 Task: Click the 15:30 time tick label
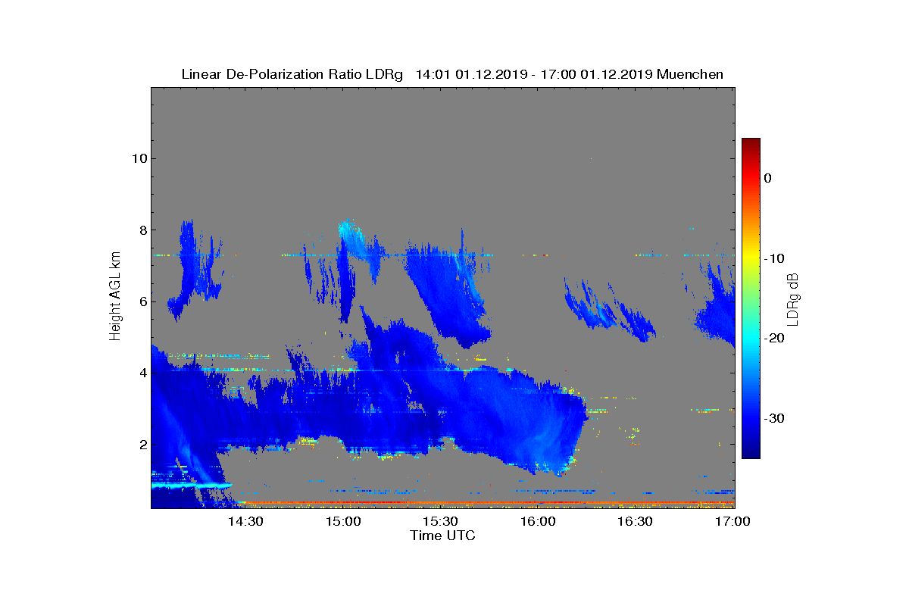pos(440,521)
